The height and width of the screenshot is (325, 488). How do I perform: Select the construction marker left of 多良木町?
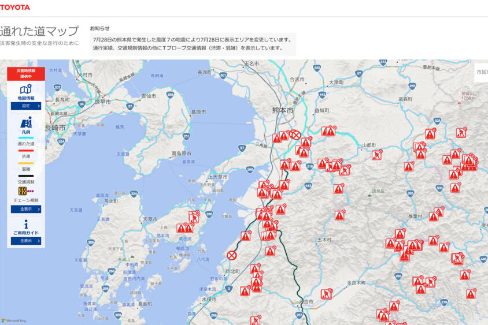click(327, 294)
